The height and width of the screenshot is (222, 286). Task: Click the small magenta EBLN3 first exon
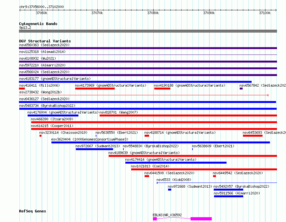point(155,219)
